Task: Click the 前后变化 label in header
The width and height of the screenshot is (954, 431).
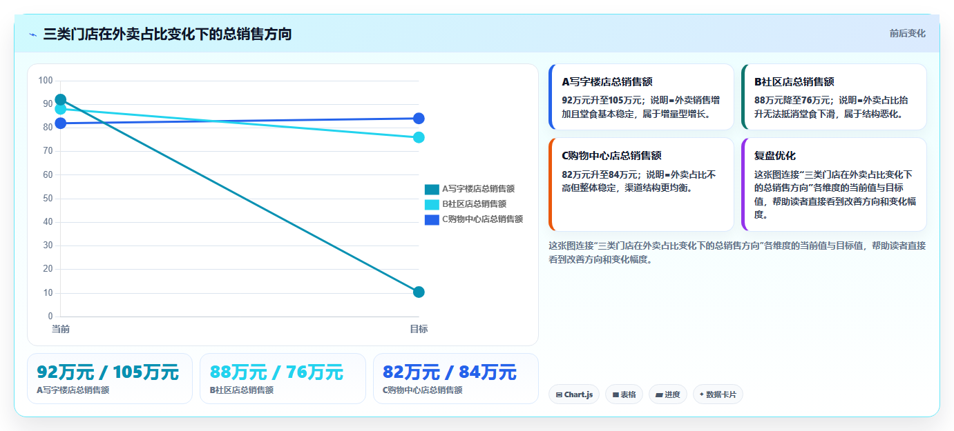Action: point(907,33)
